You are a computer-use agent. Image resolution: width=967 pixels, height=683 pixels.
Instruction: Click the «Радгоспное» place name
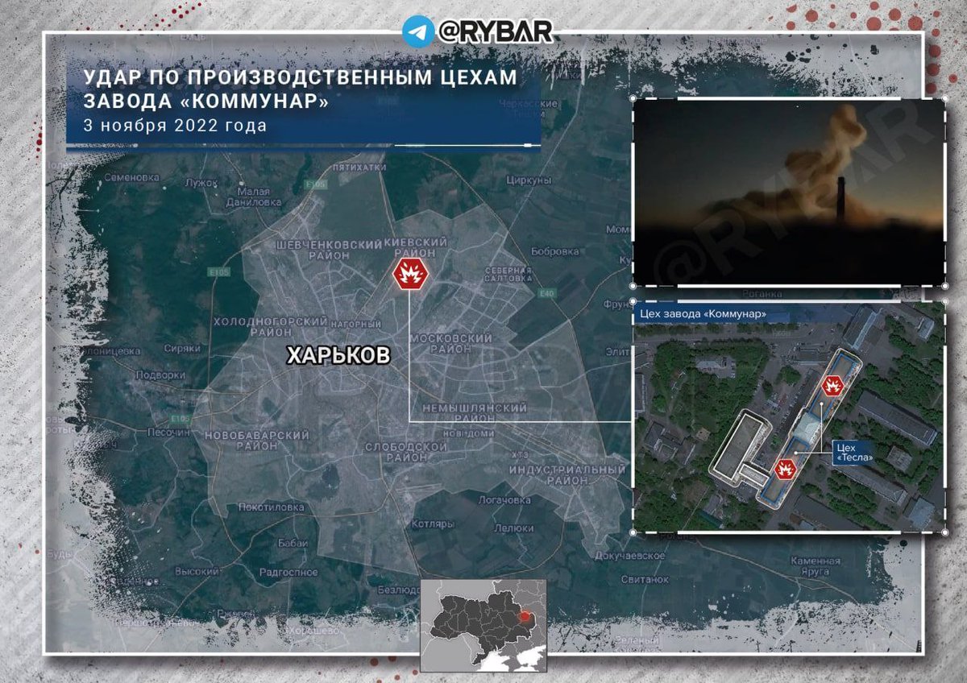(x=288, y=571)
